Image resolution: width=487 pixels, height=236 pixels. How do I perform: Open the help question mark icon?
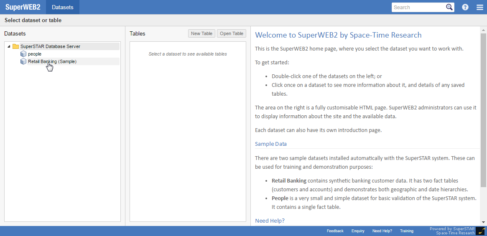465,7
